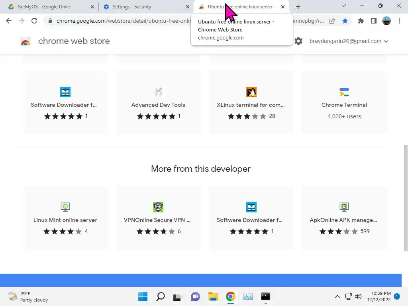
Task: Open the Chrome three-dot menu
Action: 399,21
